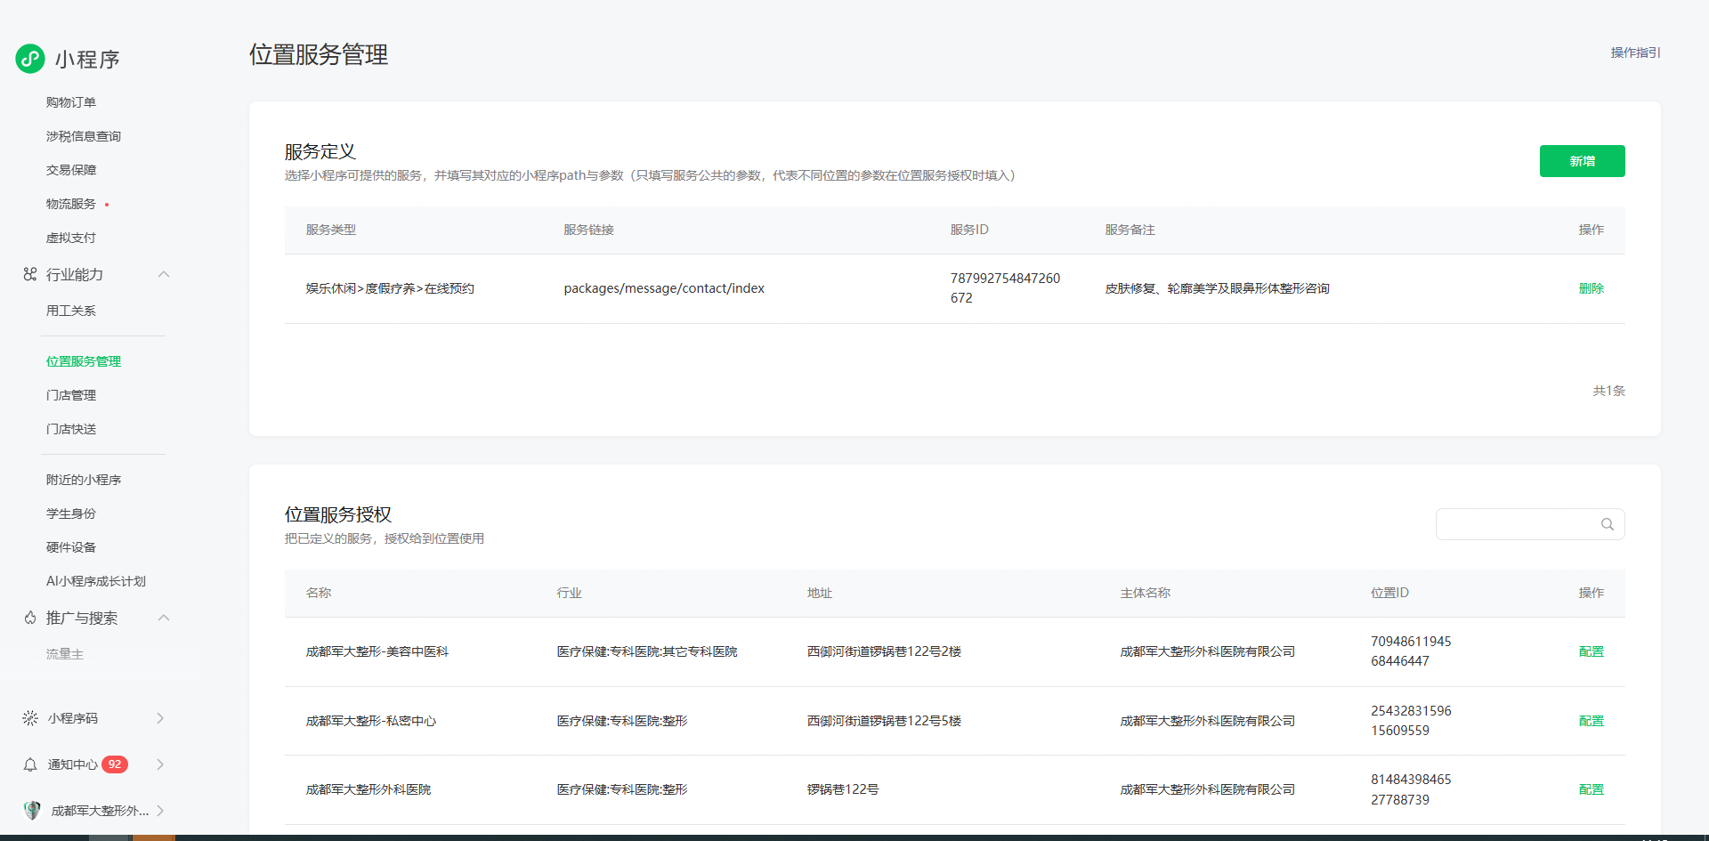Click the 小程序码 icon in sidebar
The width and height of the screenshot is (1709, 841).
click(30, 718)
